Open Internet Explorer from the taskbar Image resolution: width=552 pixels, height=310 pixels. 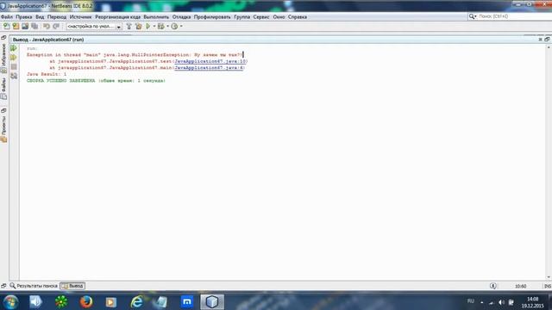[136, 302]
